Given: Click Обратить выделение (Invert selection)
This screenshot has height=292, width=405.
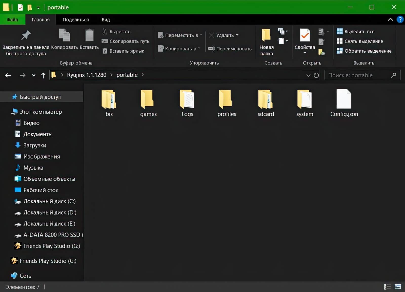Looking at the screenshot, I should click(364, 51).
